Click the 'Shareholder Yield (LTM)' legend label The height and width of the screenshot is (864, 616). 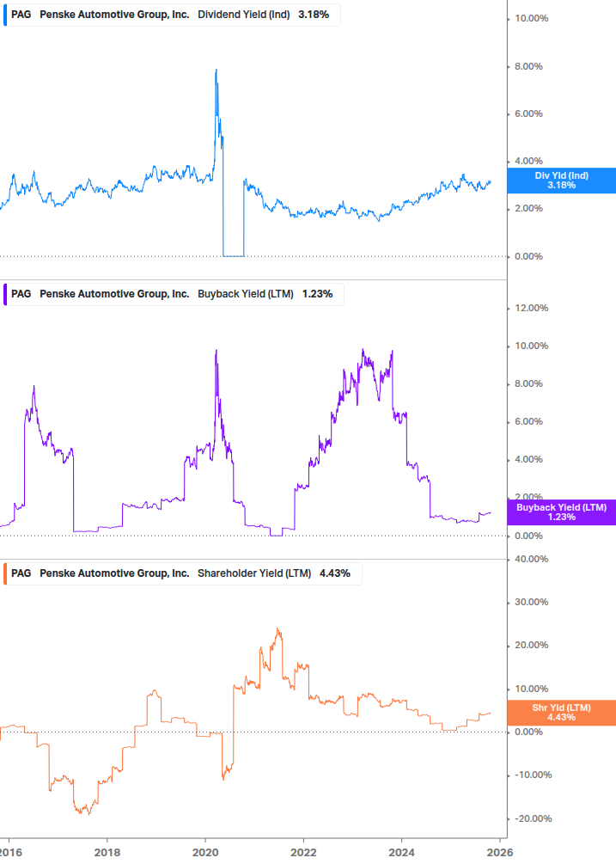coord(254,573)
